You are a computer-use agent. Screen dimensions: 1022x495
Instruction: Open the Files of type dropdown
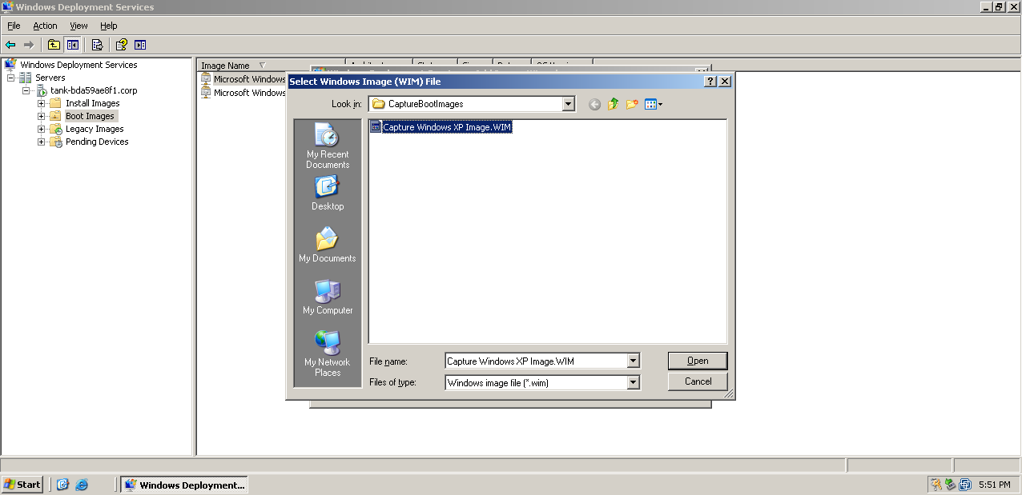coord(634,383)
